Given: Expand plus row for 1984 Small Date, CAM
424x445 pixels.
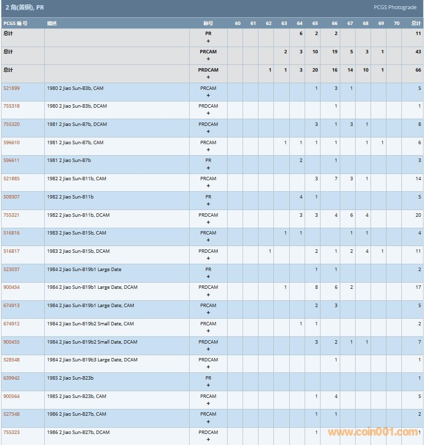Looking at the screenshot, I should tap(208, 331).
